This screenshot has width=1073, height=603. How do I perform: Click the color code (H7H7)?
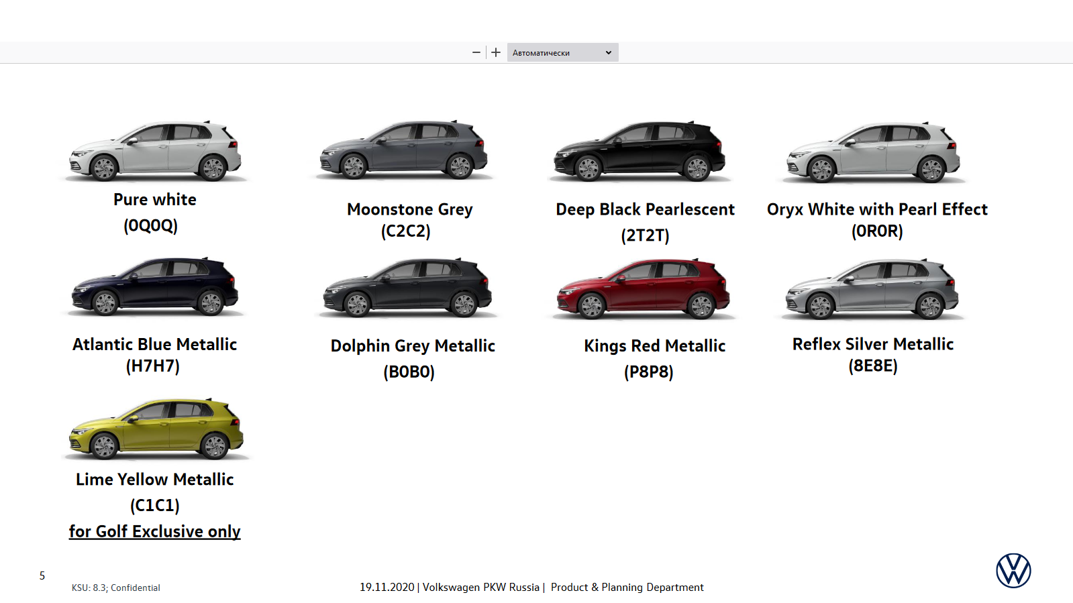[x=153, y=366]
